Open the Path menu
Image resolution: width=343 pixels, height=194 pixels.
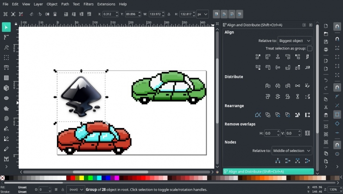click(65, 4)
